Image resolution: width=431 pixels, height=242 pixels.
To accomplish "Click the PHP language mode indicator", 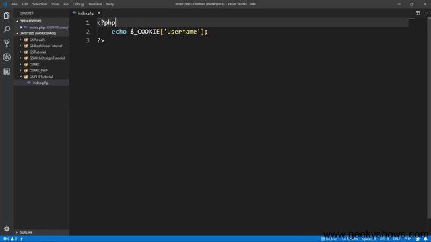I will coord(407,239).
